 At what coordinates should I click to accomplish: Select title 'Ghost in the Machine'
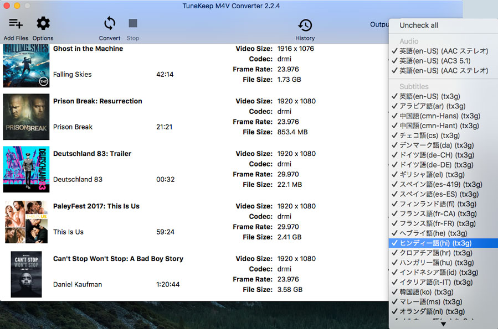coord(88,49)
